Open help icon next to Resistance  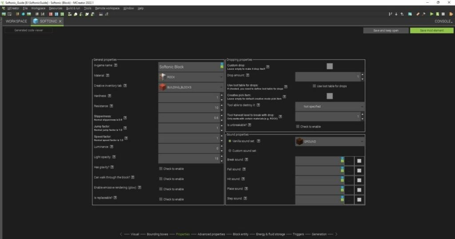tap(111, 106)
